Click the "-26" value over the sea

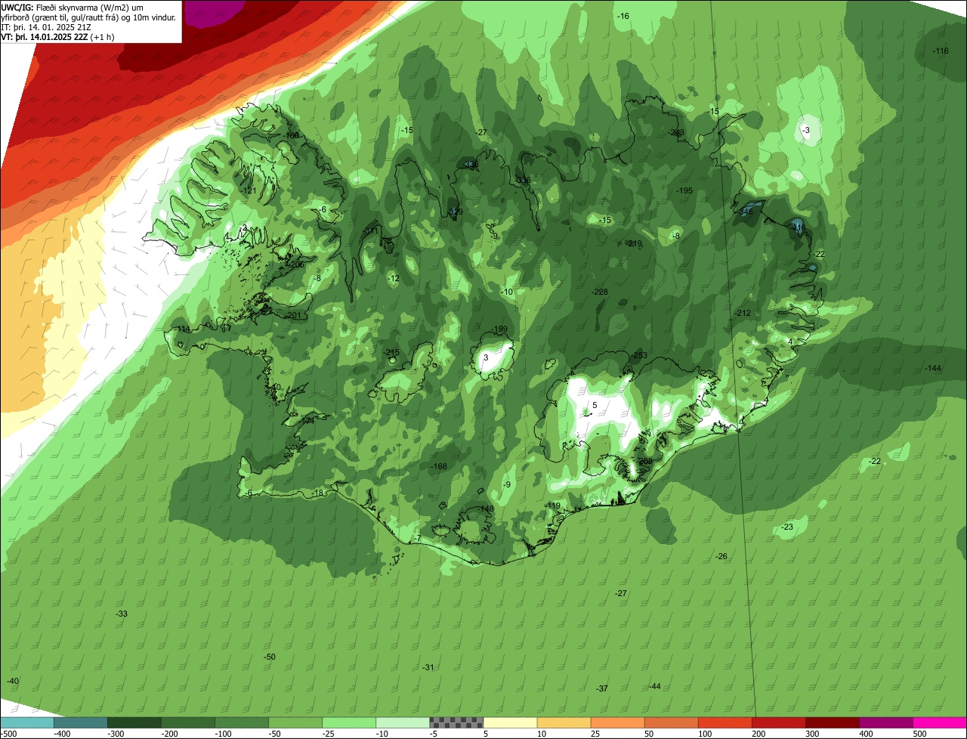tap(721, 556)
